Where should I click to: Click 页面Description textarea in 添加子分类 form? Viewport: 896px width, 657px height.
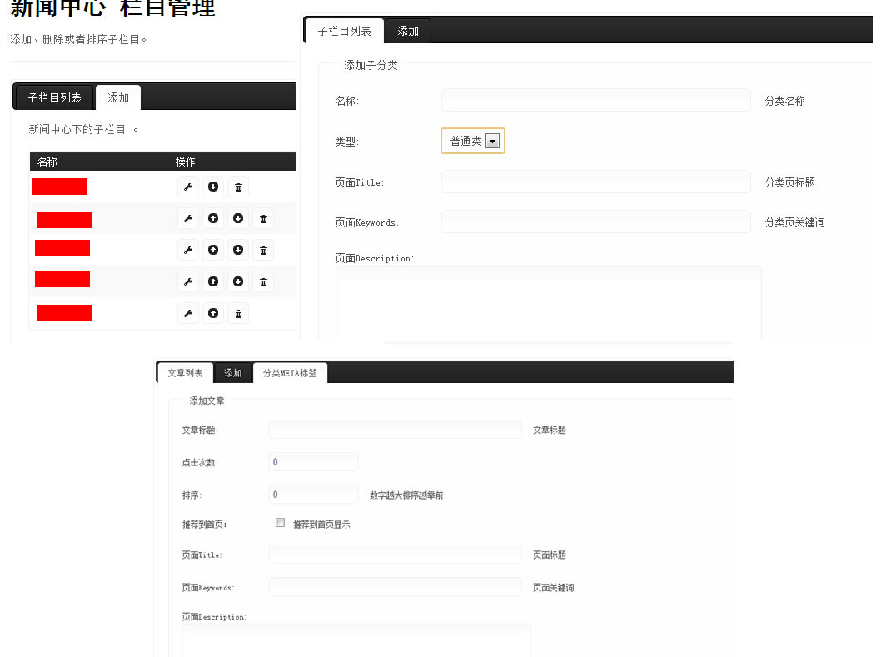(549, 304)
